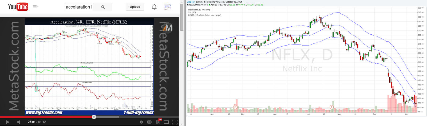Click the Jul label on date axis
Viewport: 427px width, 126px height.
click(309, 114)
